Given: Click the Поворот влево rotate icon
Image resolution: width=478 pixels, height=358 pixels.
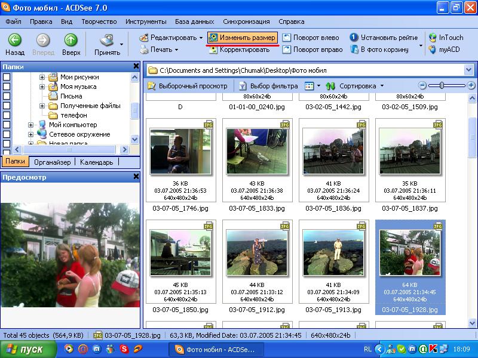Looking at the screenshot, I should [288, 38].
